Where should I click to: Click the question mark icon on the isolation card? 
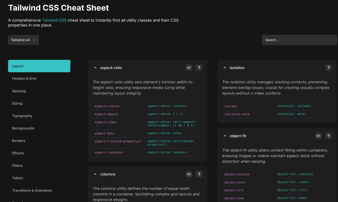[328, 68]
